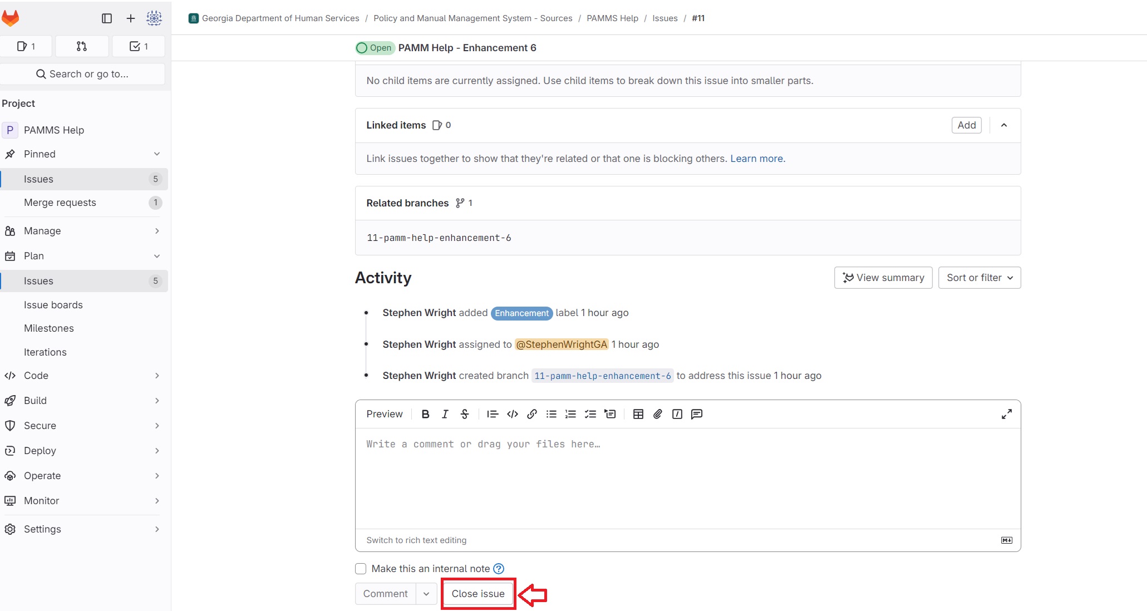Expand the Operate sidebar menu
The image size is (1147, 611).
tap(83, 476)
